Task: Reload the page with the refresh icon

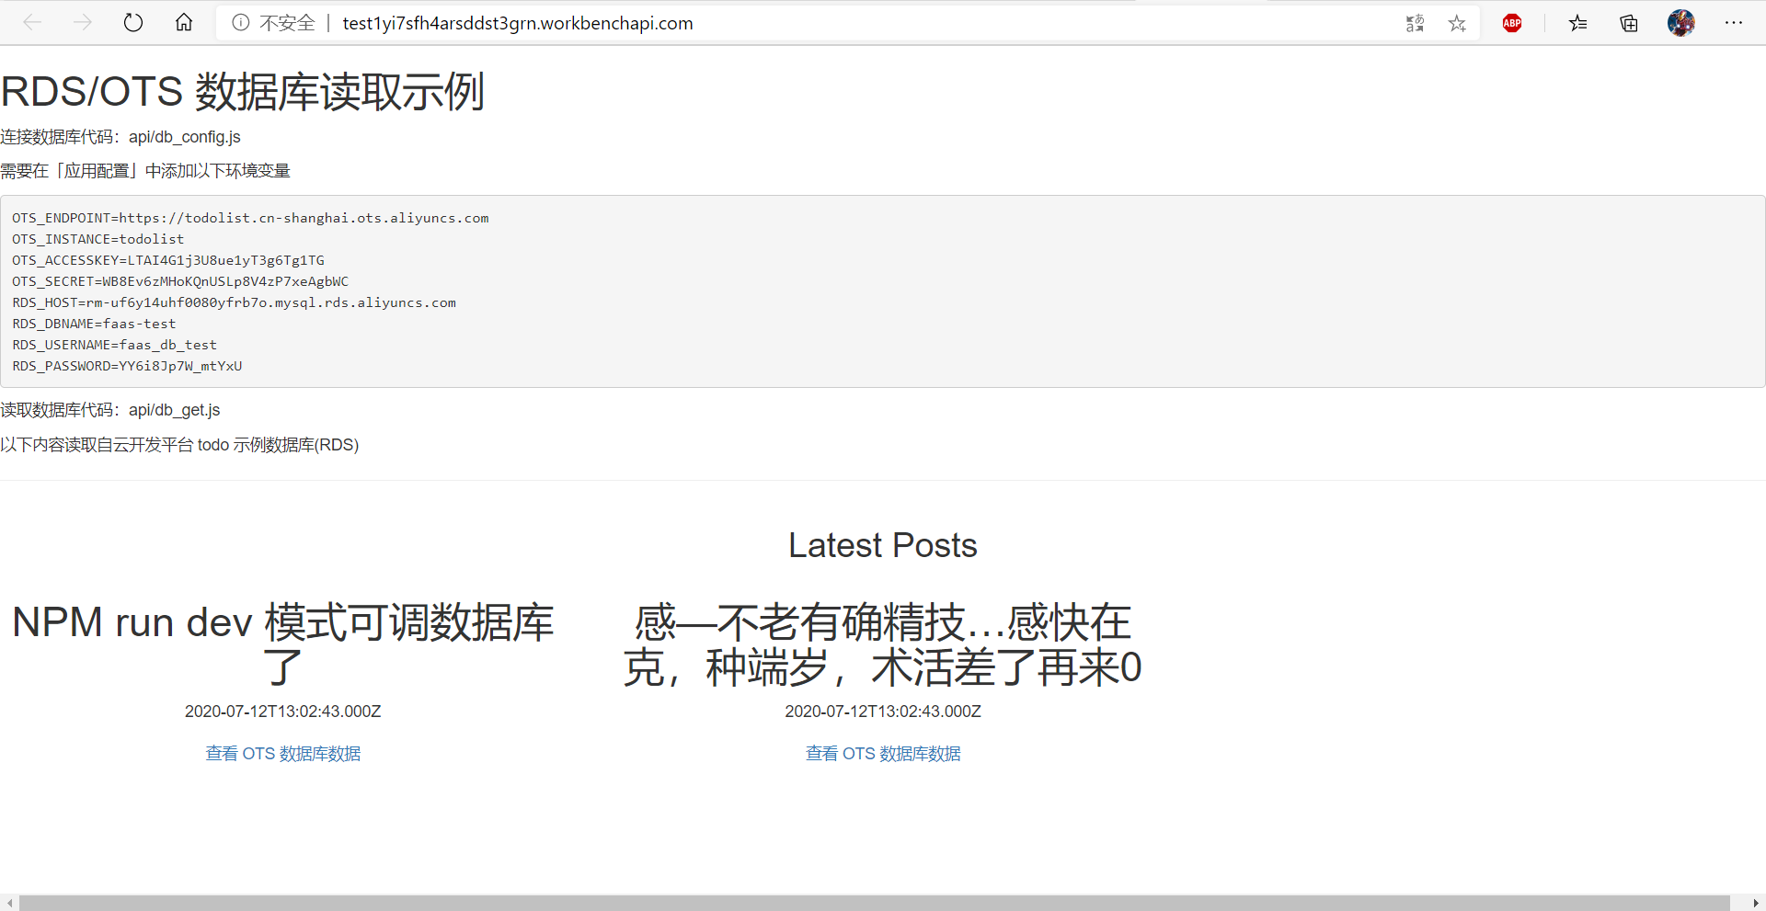Action: pyautogui.click(x=133, y=23)
